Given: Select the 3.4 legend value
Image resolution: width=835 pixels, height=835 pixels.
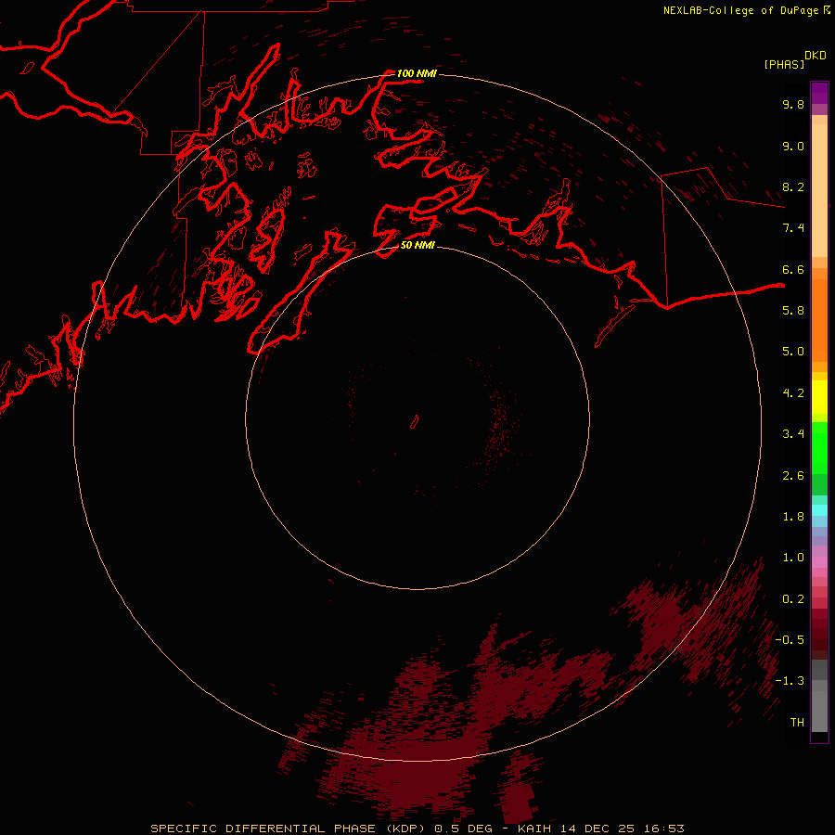Looking at the screenshot, I should pyautogui.click(x=793, y=434).
